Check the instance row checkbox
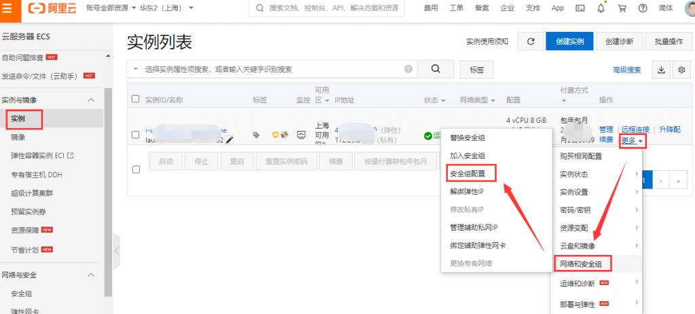 [135, 134]
